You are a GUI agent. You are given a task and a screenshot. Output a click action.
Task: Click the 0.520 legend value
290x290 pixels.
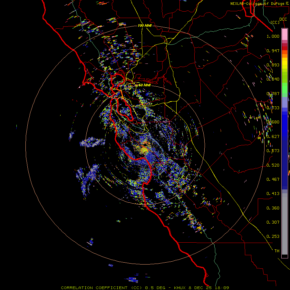[273, 165]
